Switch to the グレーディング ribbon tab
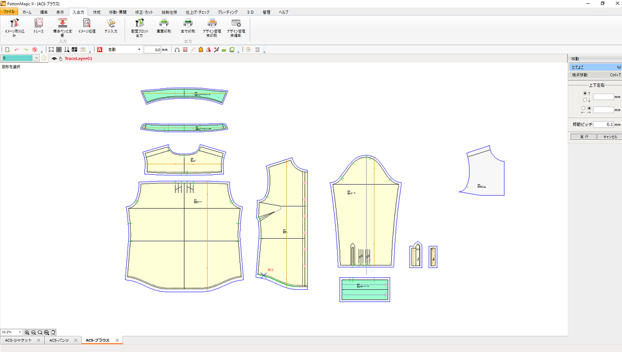 (x=227, y=12)
